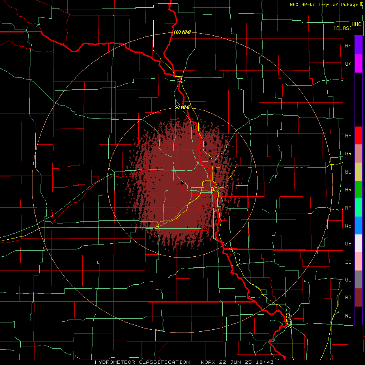The width and height of the screenshot is (365, 365).
Task: Click the HR legend label
Action: point(348,190)
